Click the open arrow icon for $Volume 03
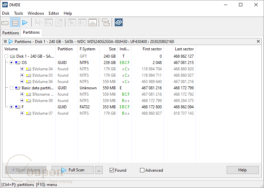This screenshot has height=188, width=264. (22, 75)
